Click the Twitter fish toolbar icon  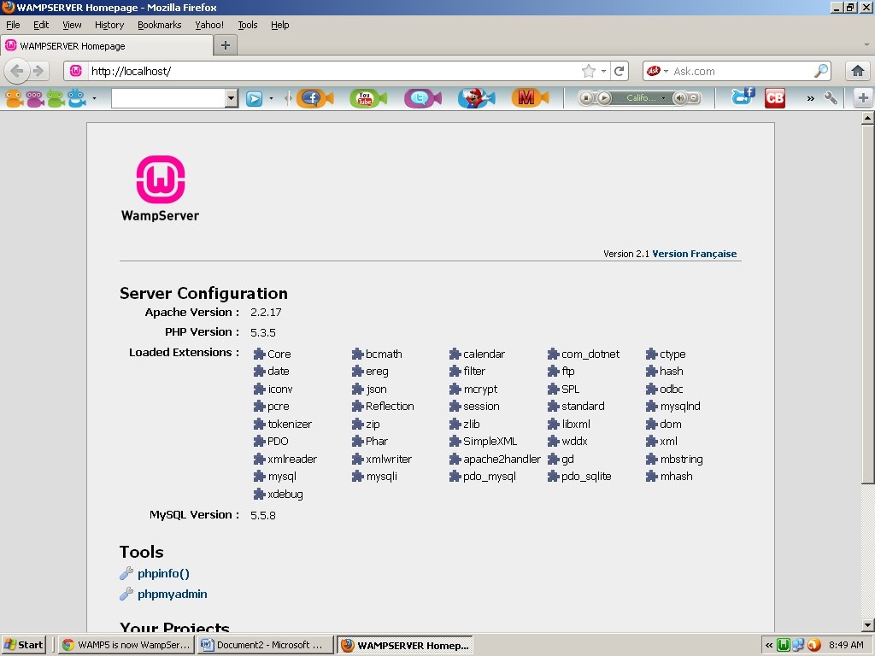[x=422, y=99]
